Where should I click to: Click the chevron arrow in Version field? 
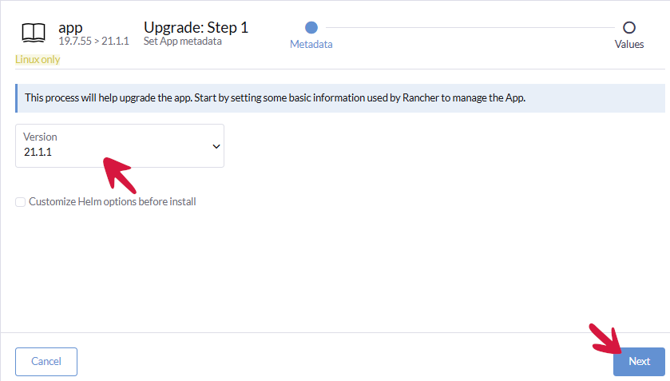tap(216, 146)
